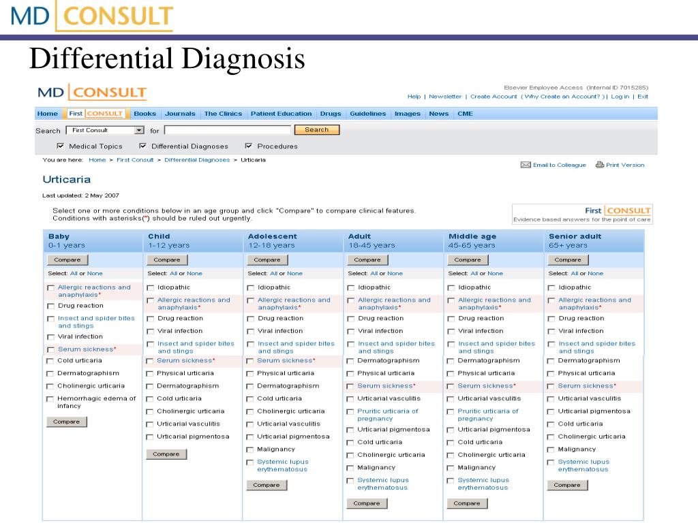The height and width of the screenshot is (523, 698).
Task: Check Pruritic urticaria of pregnancy in Adult column
Action: coord(350,412)
